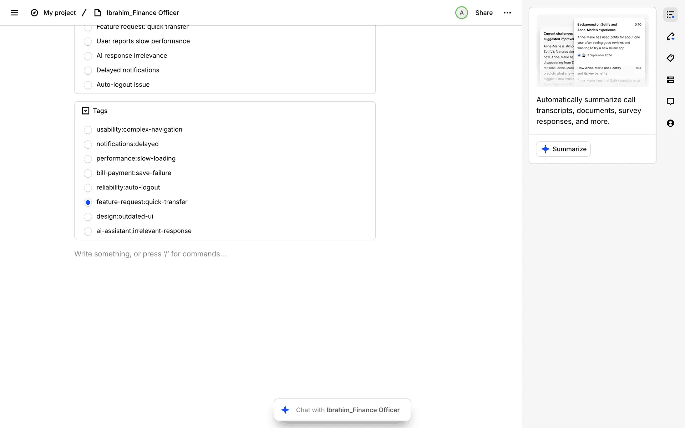Open the tags icon in right sidebar
Image resolution: width=685 pixels, height=428 pixels.
[x=670, y=58]
